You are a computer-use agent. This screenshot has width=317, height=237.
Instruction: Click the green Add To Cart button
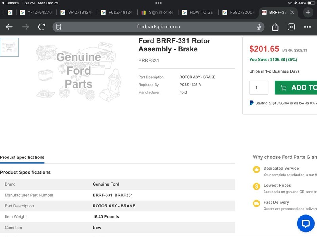(296, 88)
